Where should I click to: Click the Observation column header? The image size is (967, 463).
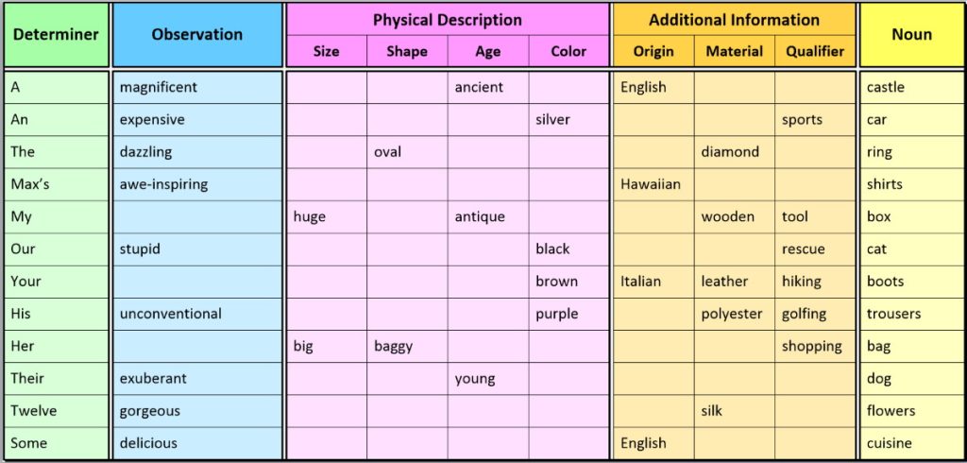[196, 35]
